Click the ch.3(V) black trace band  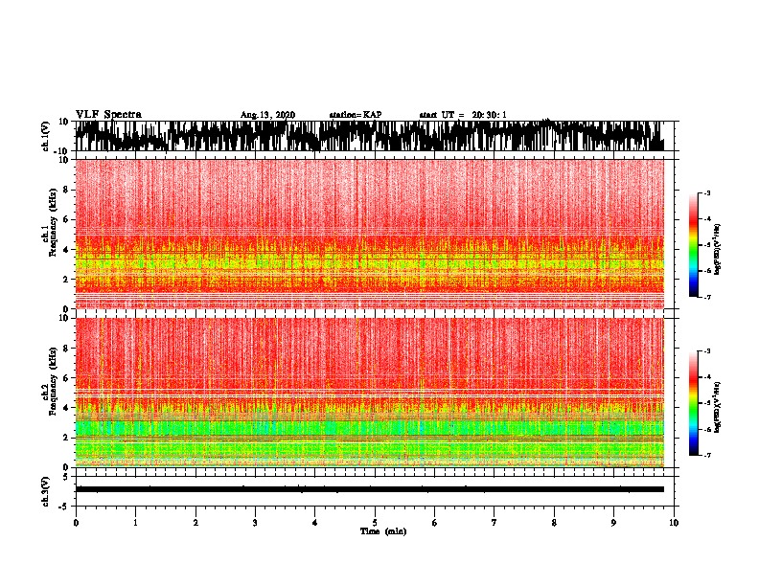pyautogui.click(x=370, y=489)
